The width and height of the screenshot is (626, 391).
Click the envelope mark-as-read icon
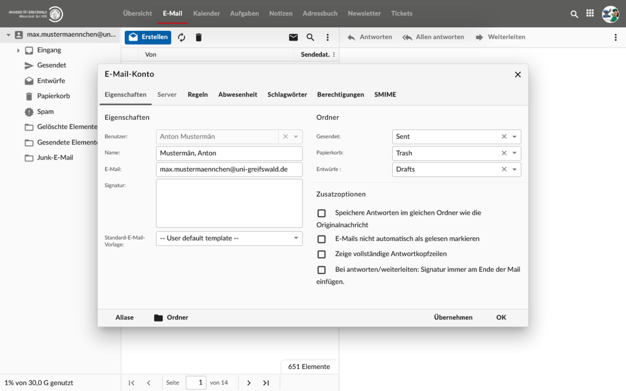click(x=293, y=38)
